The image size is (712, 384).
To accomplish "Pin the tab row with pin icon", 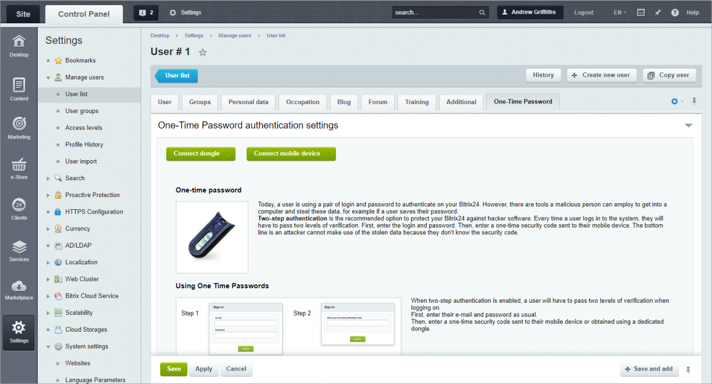I will click(694, 101).
